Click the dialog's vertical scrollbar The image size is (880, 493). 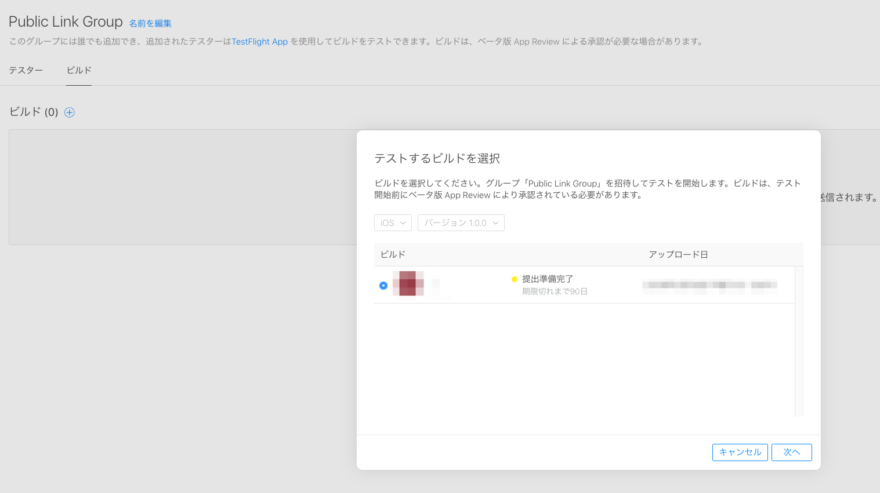[799, 341]
